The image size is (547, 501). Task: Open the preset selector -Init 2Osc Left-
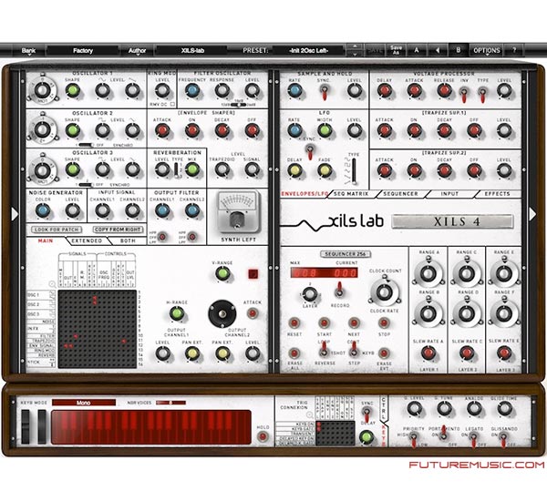[x=309, y=50]
